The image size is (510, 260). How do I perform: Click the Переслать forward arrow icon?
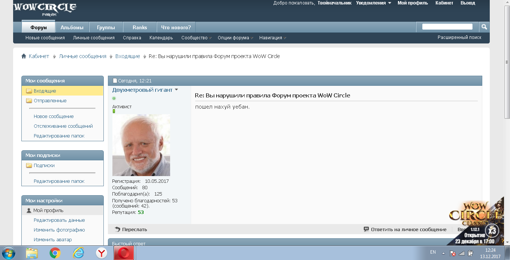(x=117, y=229)
